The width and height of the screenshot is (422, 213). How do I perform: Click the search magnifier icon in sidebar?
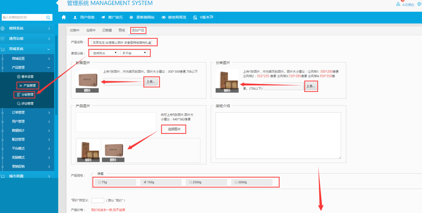(48, 17)
